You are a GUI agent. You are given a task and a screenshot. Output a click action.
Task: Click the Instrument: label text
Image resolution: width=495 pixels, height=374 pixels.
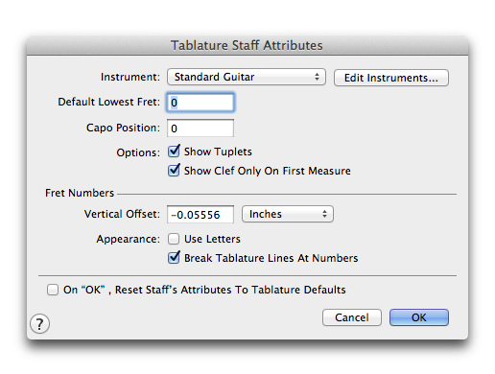point(130,77)
